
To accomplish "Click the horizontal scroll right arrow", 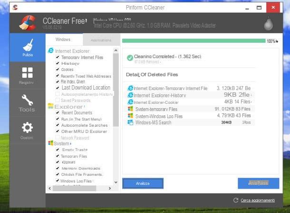I will point(110,188).
